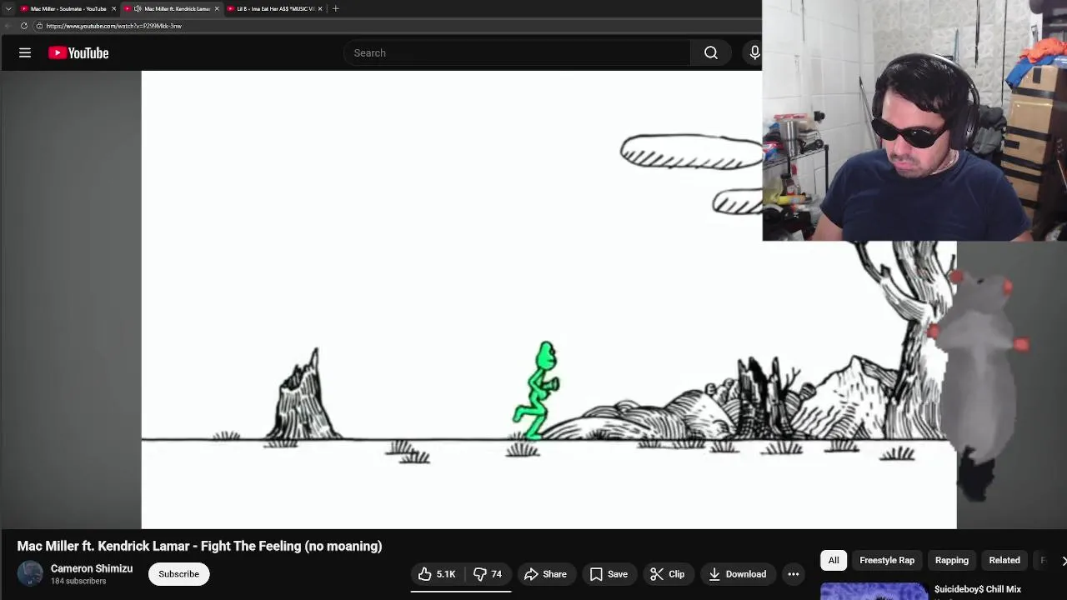
Task: Click the video title text
Action: click(199, 546)
